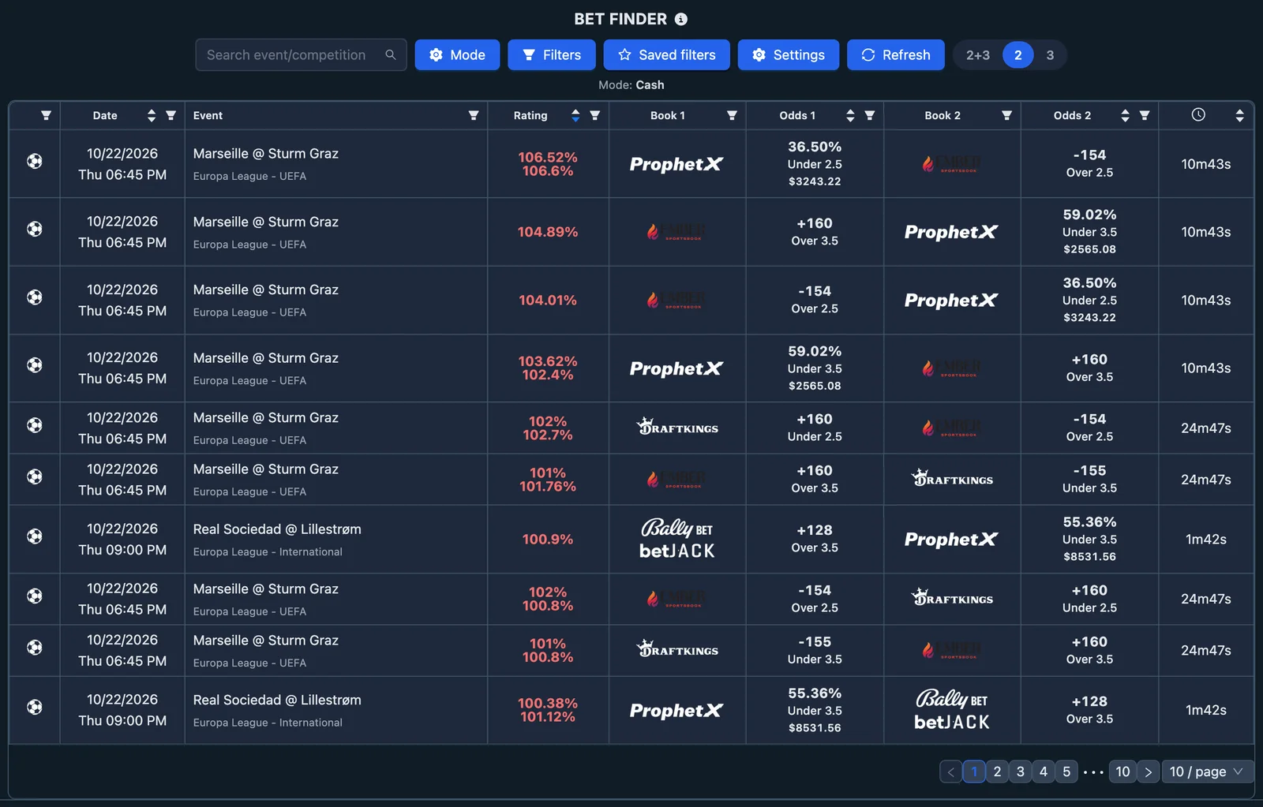Click the clock icon column header

click(x=1198, y=114)
